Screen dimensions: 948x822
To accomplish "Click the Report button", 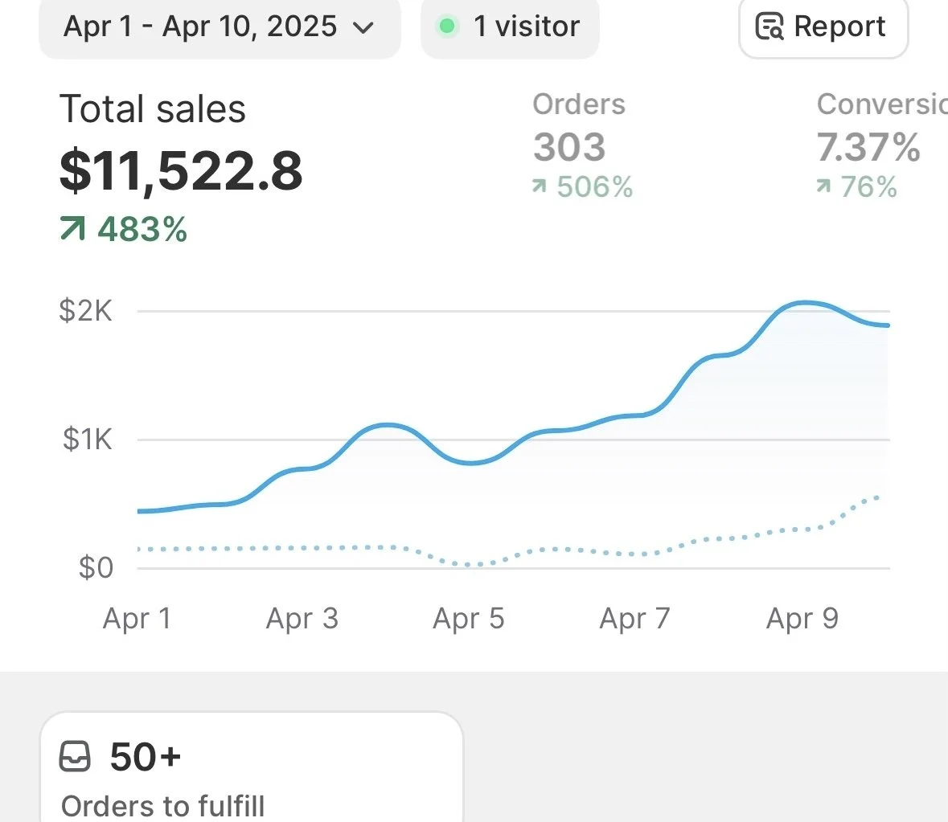I will point(823,27).
